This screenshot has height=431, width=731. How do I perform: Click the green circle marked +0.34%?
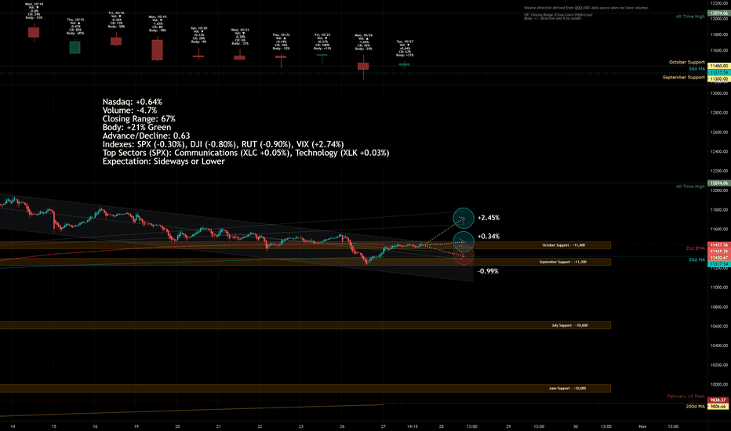point(464,241)
